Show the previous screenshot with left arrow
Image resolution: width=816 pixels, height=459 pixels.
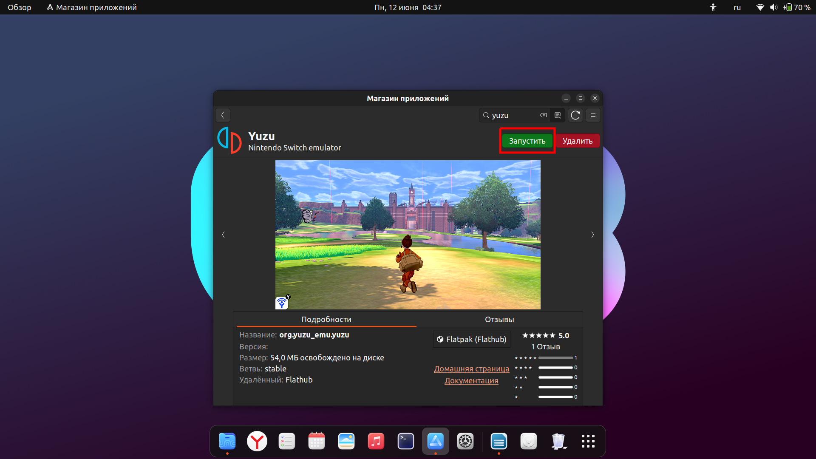(223, 235)
